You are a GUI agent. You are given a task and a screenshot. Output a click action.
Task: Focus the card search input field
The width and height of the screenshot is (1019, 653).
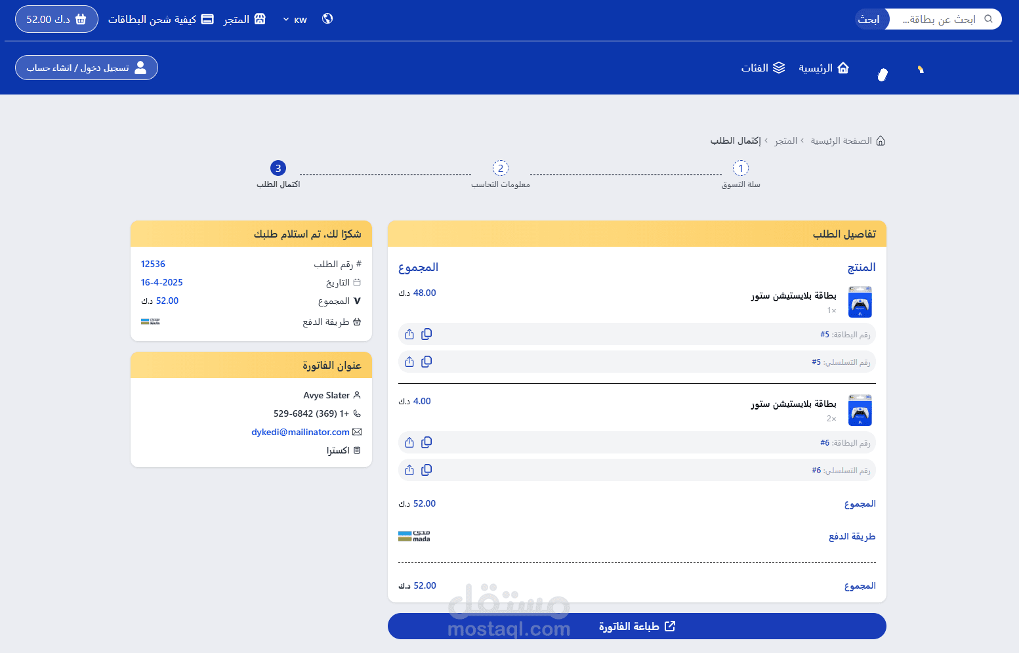pyautogui.click(x=945, y=19)
